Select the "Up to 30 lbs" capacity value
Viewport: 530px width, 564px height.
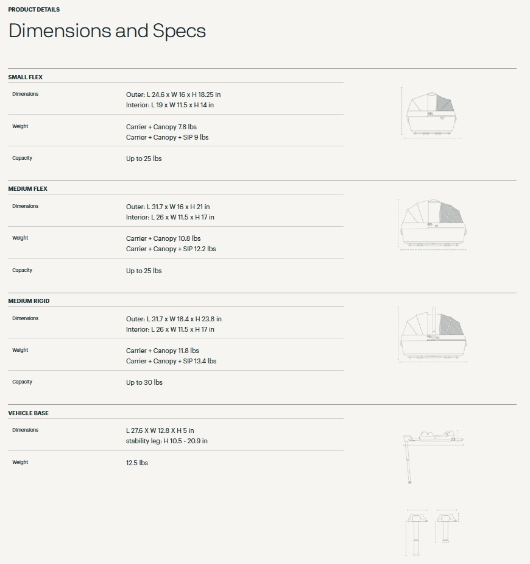(x=144, y=382)
